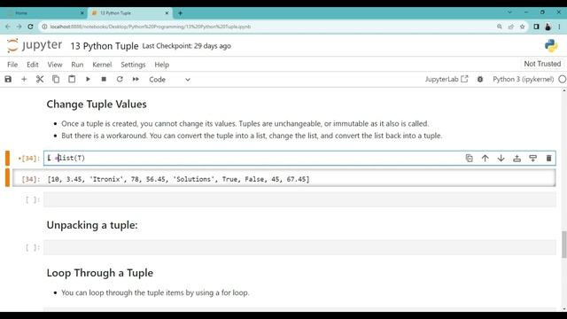Click the Python logo icon
This screenshot has height=319, width=567.
pos(551,46)
